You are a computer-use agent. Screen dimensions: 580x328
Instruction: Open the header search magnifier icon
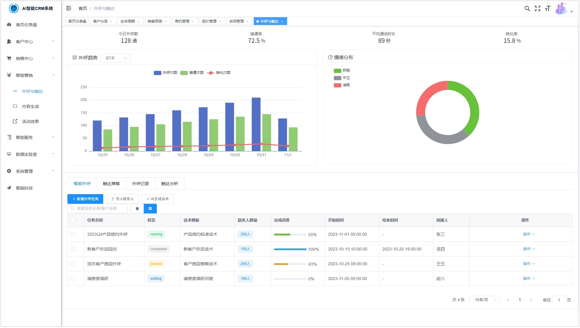[527, 8]
